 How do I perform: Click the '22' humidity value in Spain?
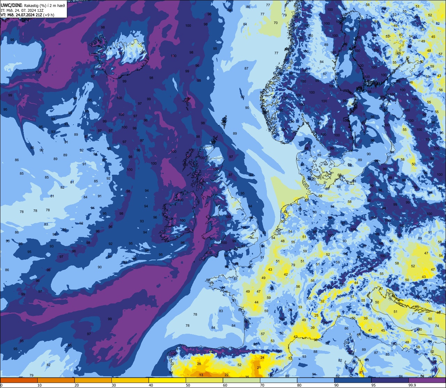226,375
